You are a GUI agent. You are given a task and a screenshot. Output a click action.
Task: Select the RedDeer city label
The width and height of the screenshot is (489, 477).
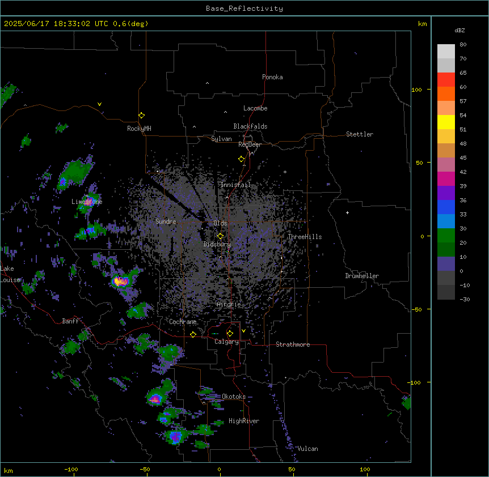point(250,144)
